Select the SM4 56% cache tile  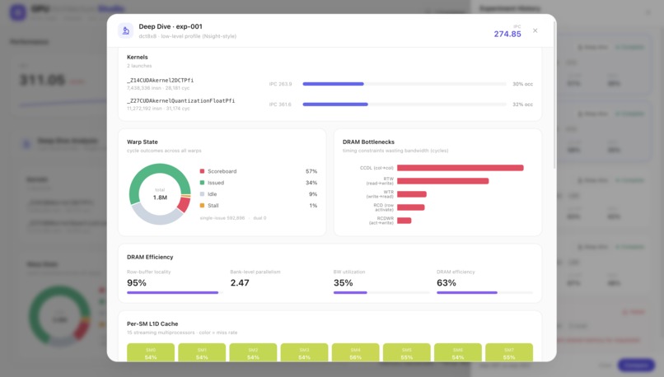tap(356, 352)
